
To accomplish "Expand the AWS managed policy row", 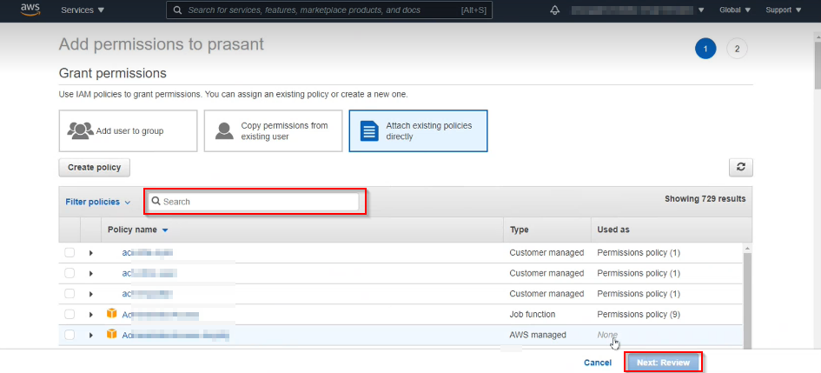I will click(90, 335).
